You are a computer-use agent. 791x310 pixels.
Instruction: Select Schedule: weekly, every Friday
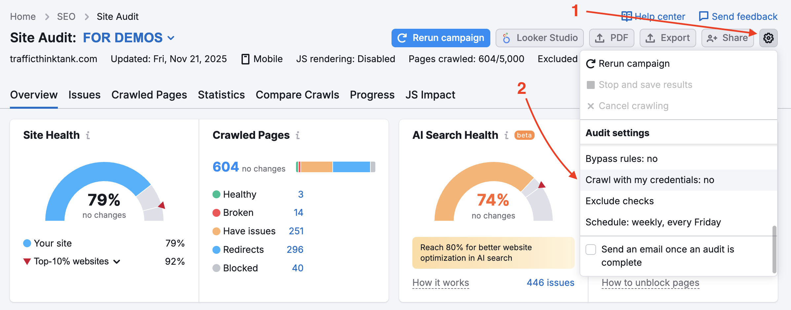653,222
